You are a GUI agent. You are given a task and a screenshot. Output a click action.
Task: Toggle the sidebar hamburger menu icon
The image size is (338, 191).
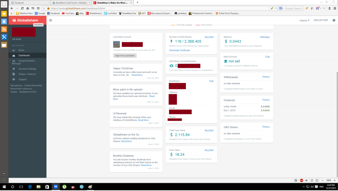50,20
